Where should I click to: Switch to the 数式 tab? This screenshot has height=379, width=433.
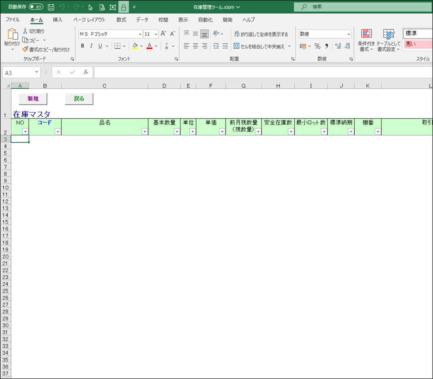(121, 19)
